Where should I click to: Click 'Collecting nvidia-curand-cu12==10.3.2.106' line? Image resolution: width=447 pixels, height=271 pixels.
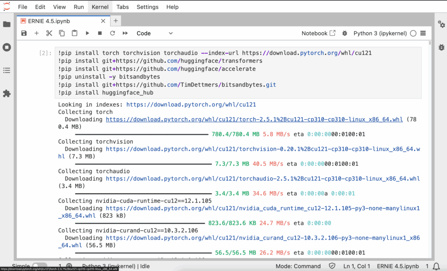click(128, 230)
